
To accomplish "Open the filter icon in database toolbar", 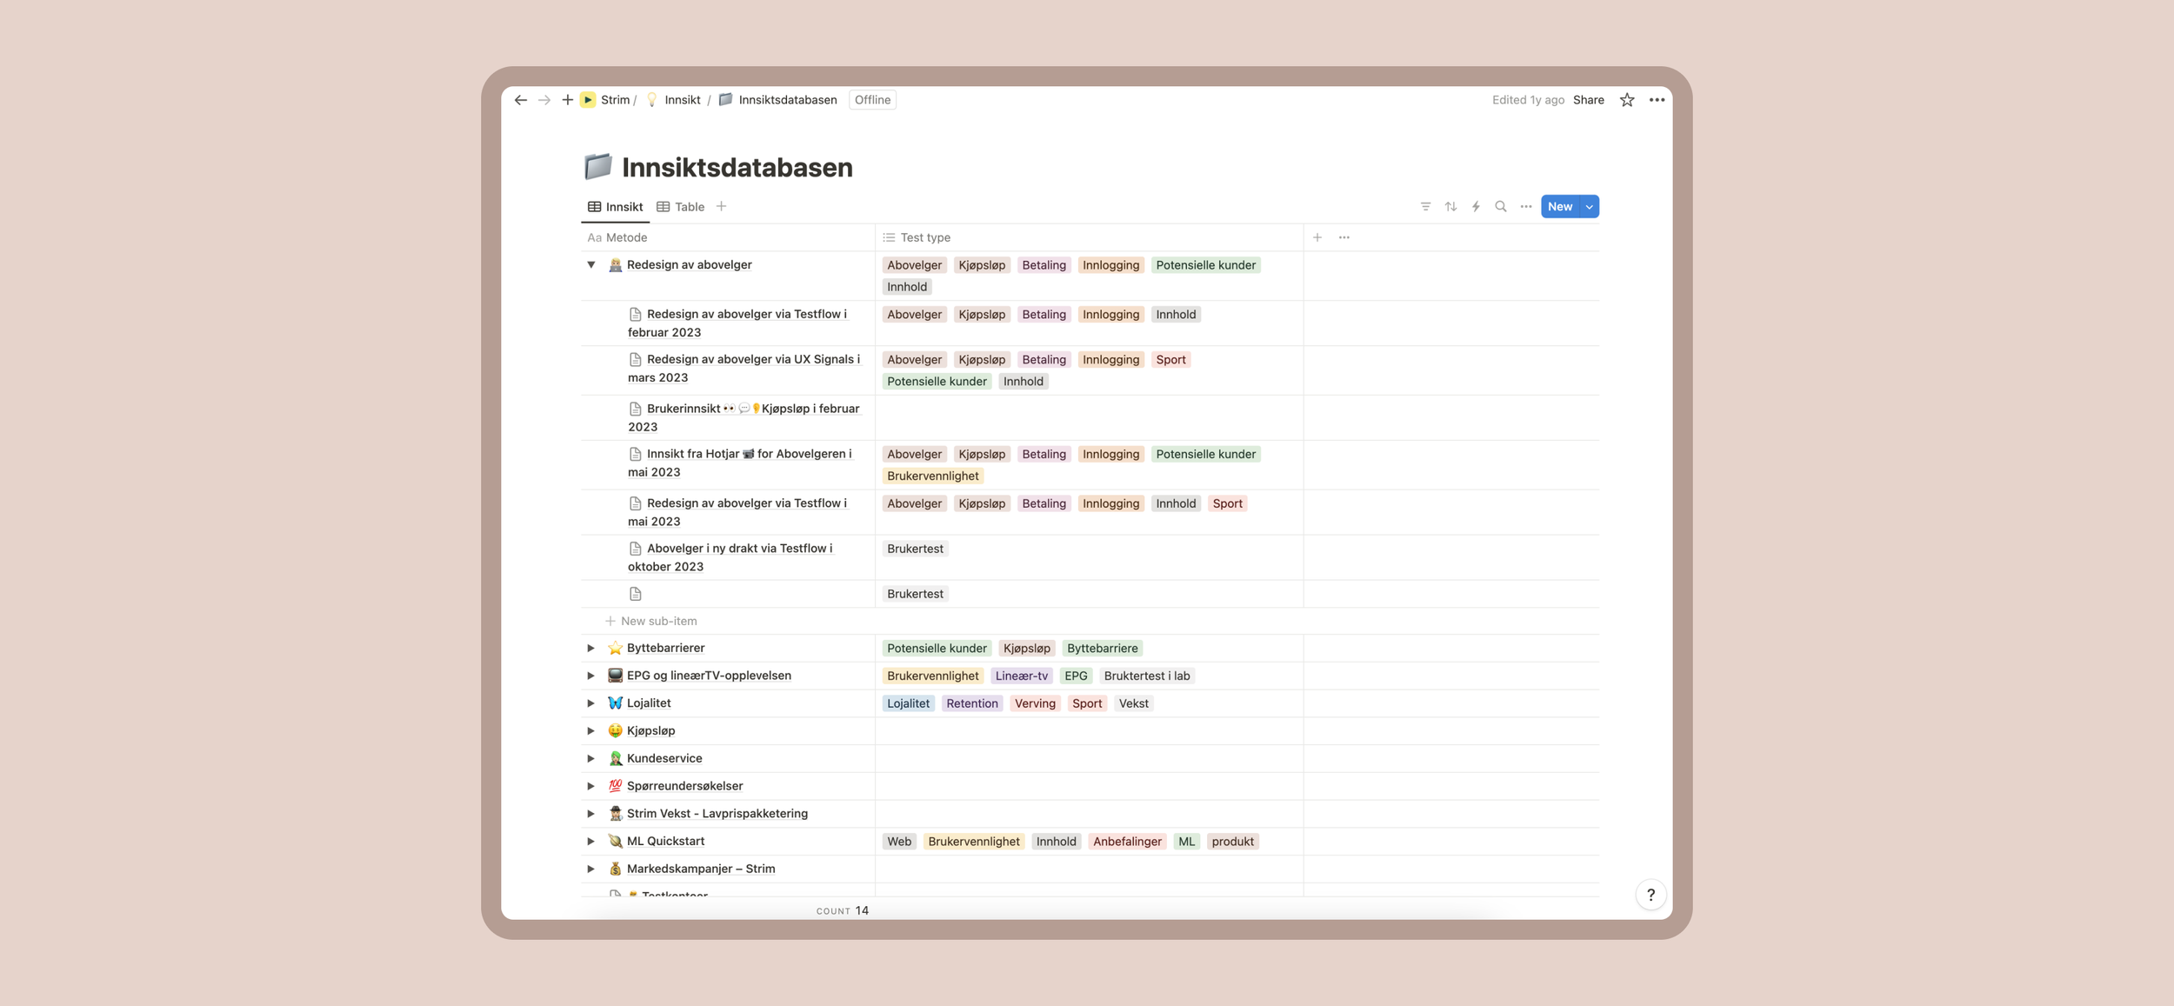I will click(x=1425, y=207).
